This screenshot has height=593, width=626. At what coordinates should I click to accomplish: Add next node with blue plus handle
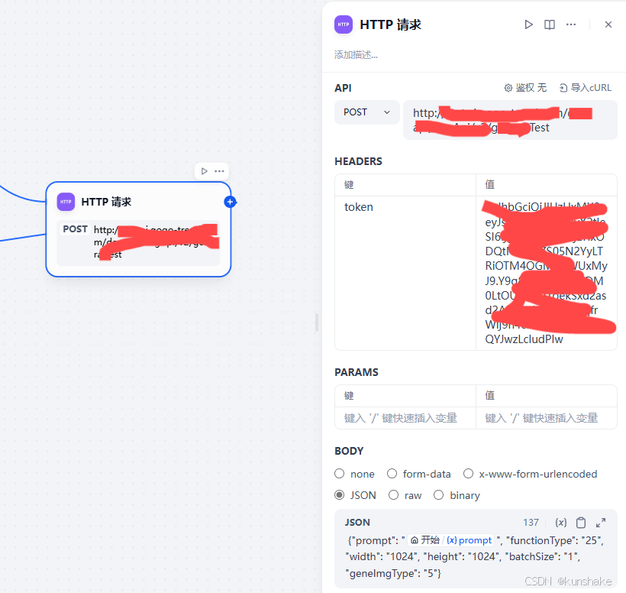point(230,202)
